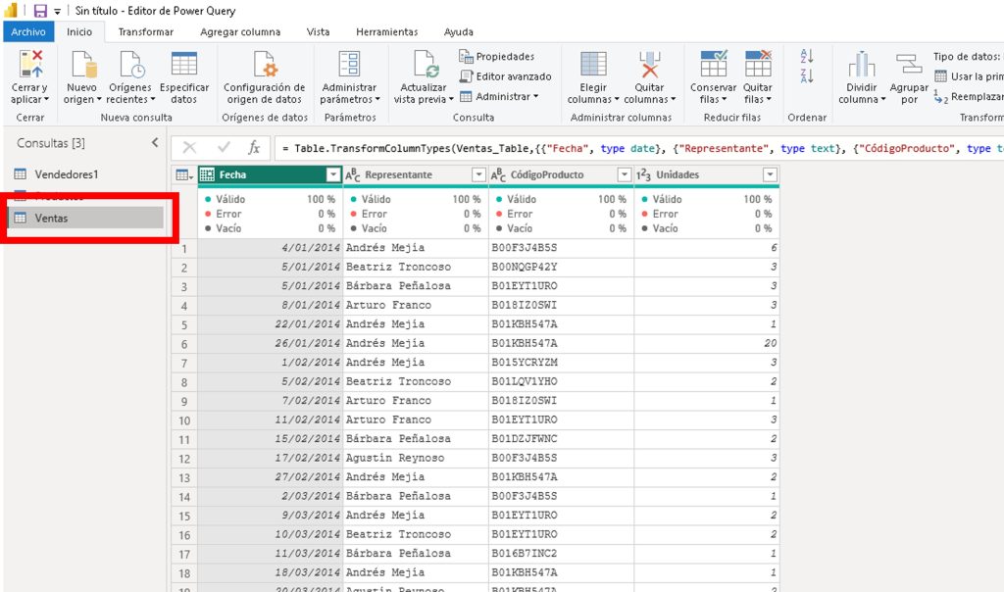
Task: Click Quitar columnas icon
Action: tap(649, 66)
